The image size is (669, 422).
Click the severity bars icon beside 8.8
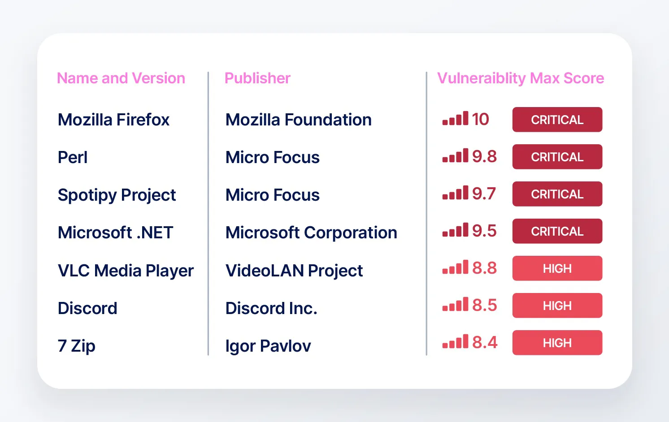coord(455,267)
